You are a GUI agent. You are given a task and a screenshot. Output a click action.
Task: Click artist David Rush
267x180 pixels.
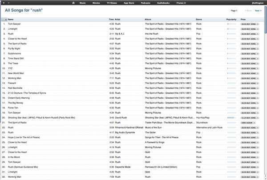(x=121, y=118)
